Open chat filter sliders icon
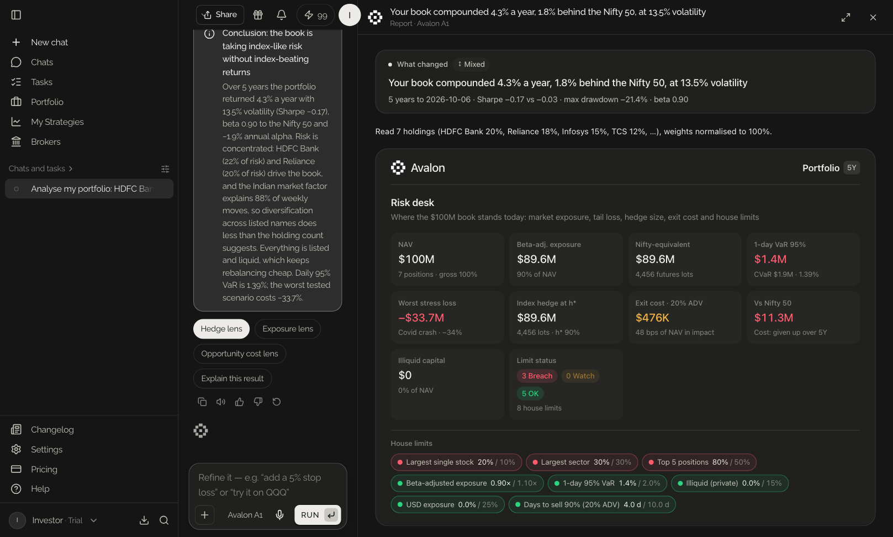Viewport: 893px width, 537px height. click(x=165, y=169)
